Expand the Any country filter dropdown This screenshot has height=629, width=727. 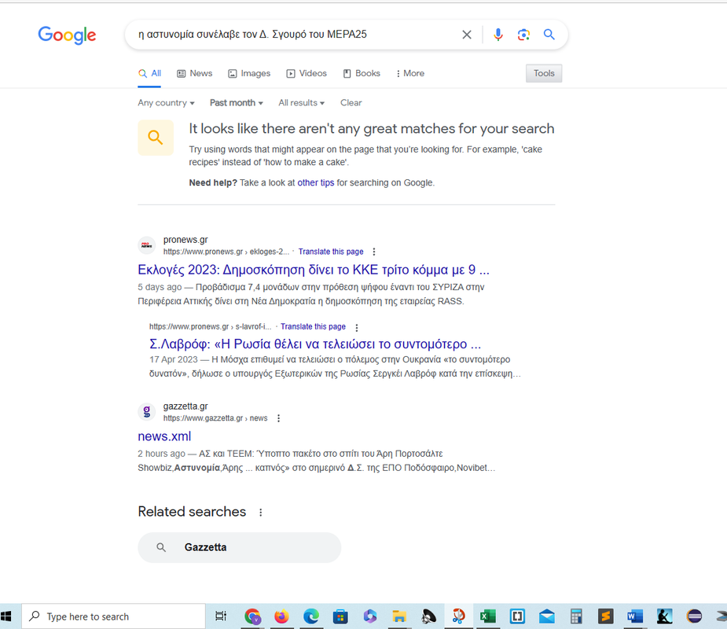[x=166, y=103]
